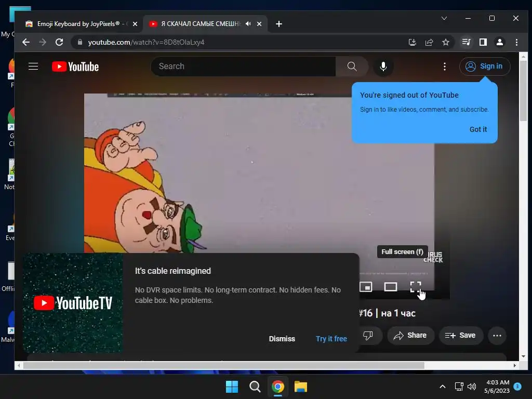The image size is (532, 399).
Task: Click the address bar URL
Action: (x=146, y=42)
